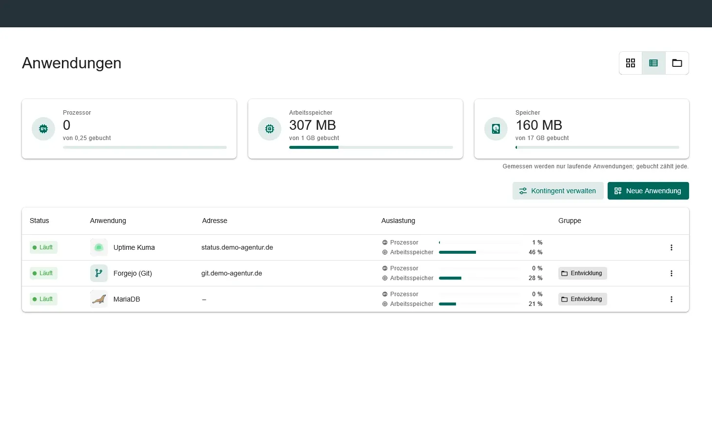Click MariaDB Arbeitsspeicher 21 % usage bar
The image size is (712, 445).
480,304
